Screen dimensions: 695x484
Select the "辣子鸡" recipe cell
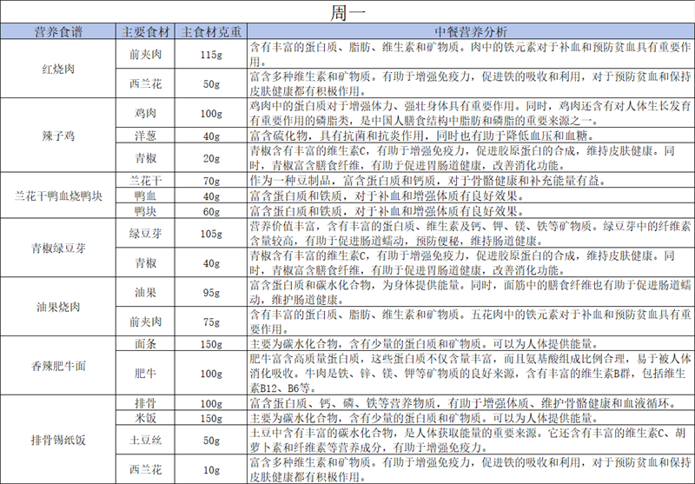click(58, 135)
